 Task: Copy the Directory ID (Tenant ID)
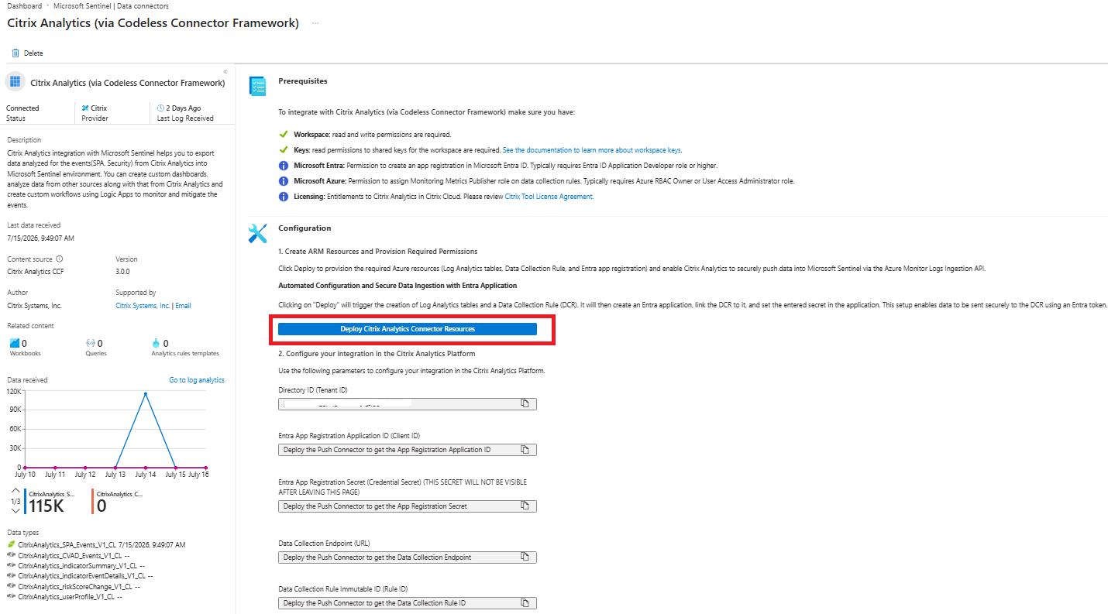pyautogui.click(x=525, y=404)
